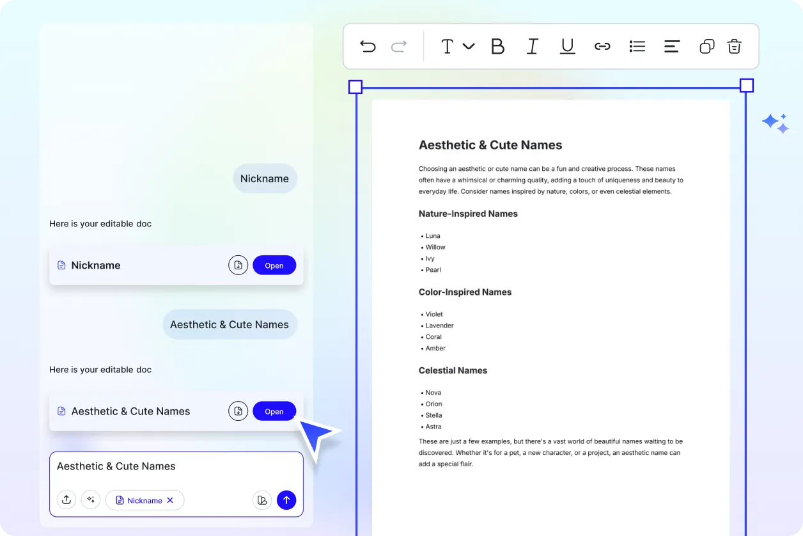
Task: Open the Aesthetic & Cute Names doc
Action: pos(274,411)
